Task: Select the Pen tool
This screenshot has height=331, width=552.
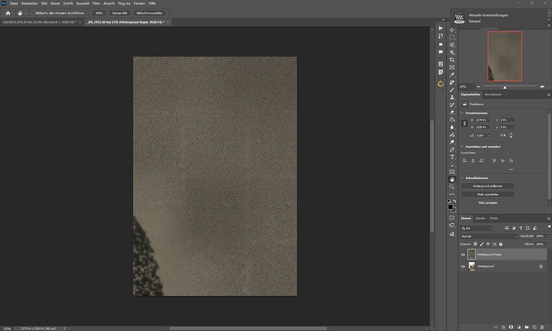Action: tap(452, 149)
